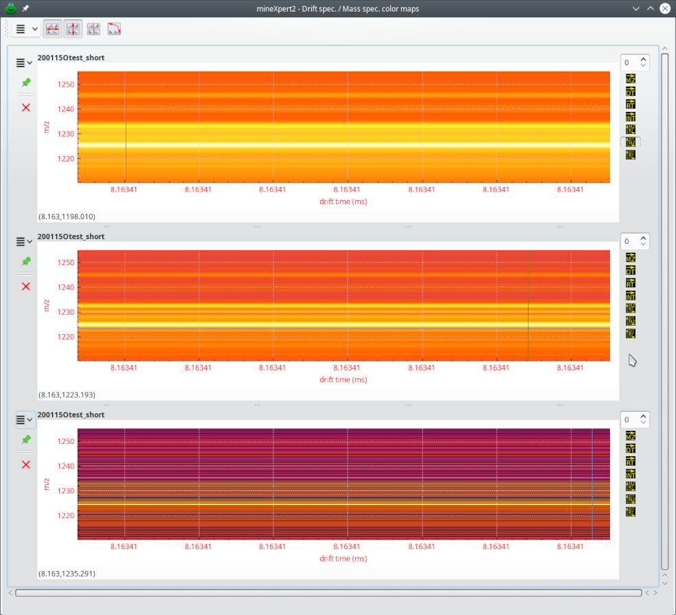This screenshot has width=676, height=615.
Task: Click the DT integration icon in middle plot
Action: pyautogui.click(x=631, y=269)
